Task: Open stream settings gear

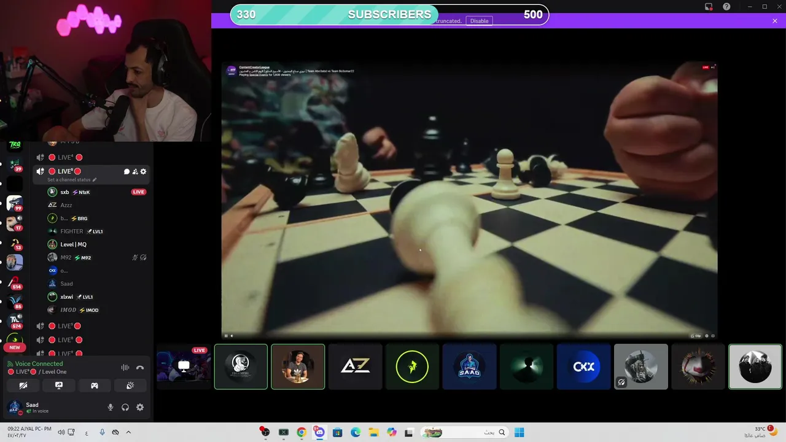Action: [707, 336]
